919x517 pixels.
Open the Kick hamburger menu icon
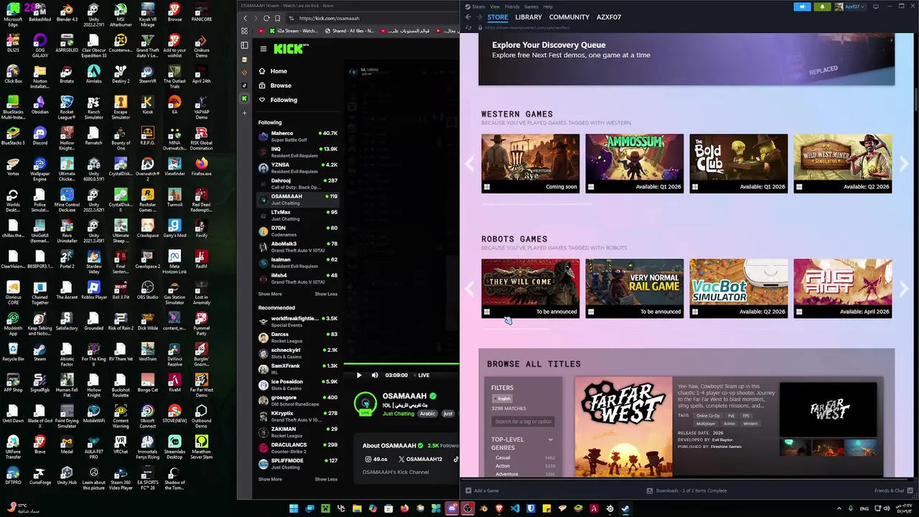(263, 49)
